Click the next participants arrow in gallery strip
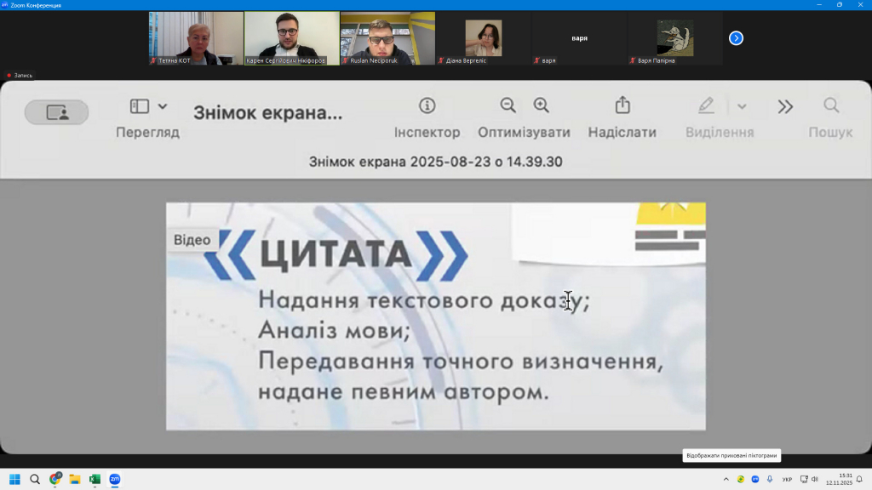Image resolution: width=872 pixels, height=490 pixels. click(737, 38)
